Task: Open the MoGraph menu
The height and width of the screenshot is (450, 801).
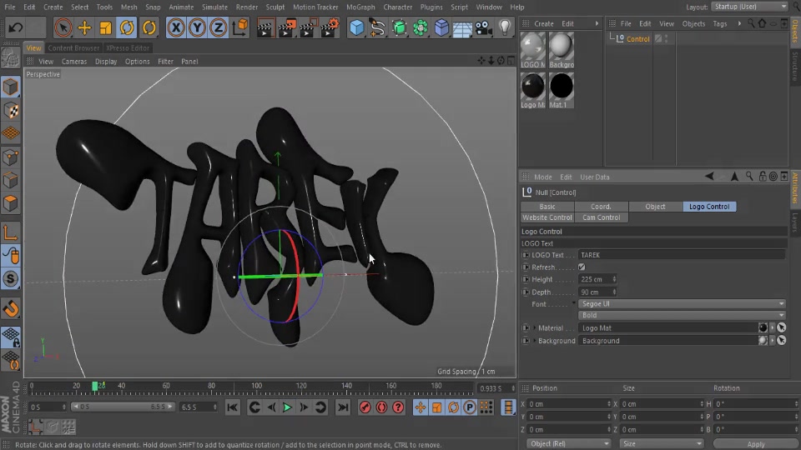Action: pos(360,7)
